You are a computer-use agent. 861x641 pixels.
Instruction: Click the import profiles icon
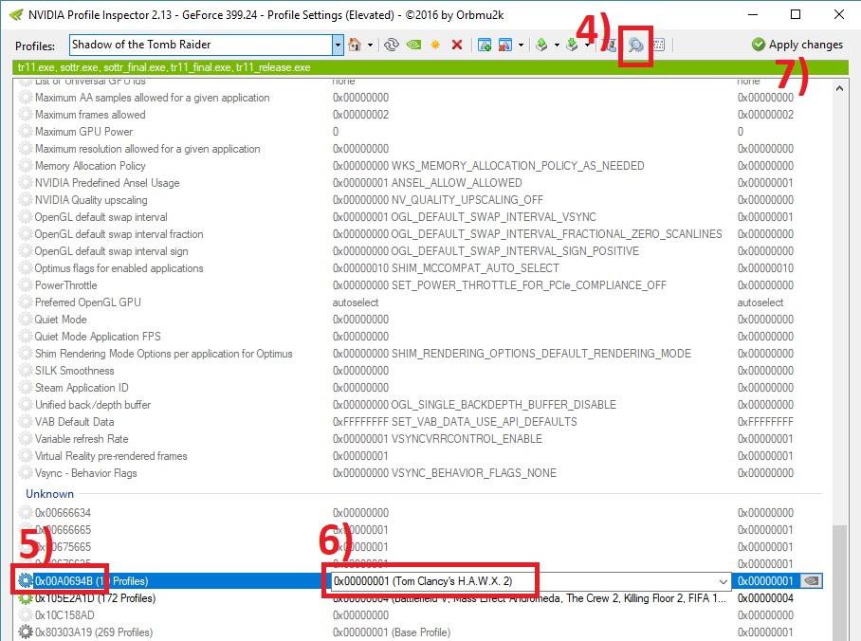coord(572,45)
